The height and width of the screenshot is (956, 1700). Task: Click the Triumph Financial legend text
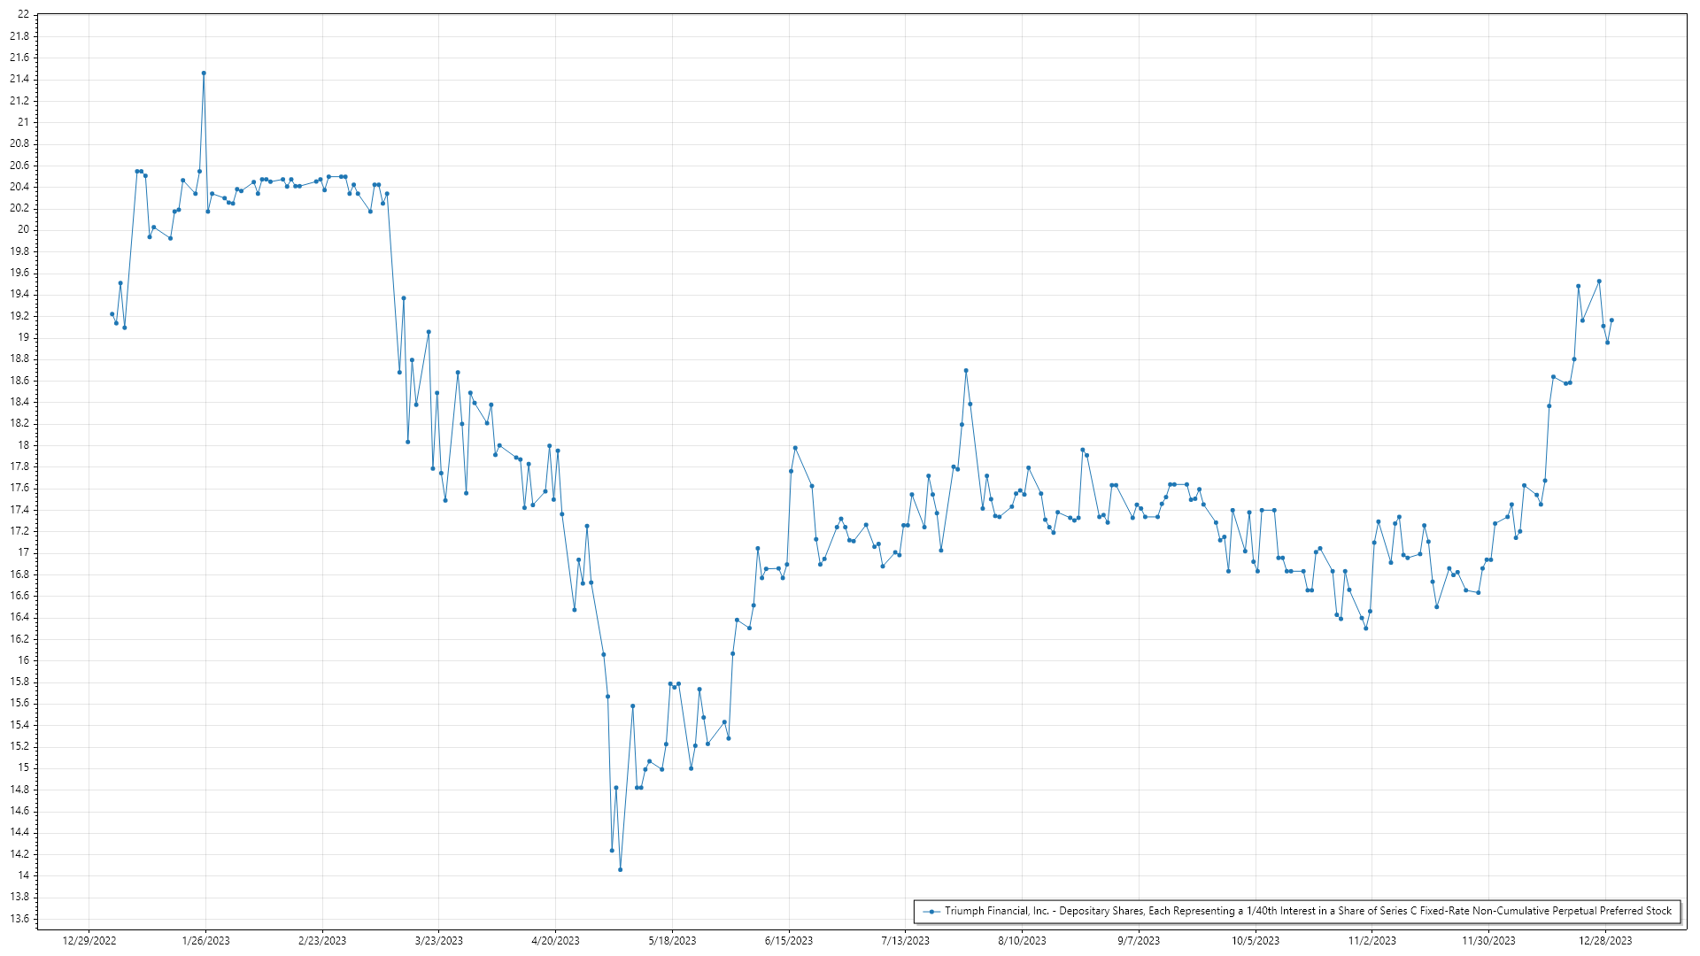pyautogui.click(x=1308, y=911)
